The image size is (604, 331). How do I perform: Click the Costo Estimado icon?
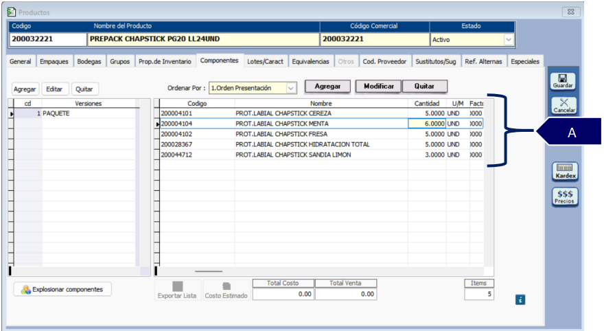tap(226, 290)
